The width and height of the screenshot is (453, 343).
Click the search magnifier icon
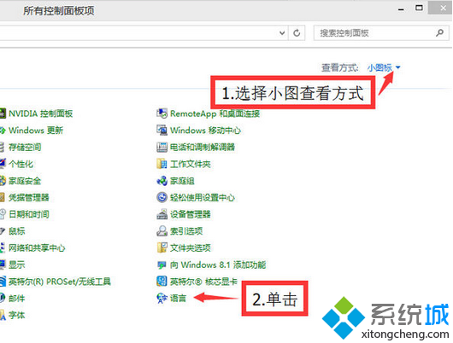[x=439, y=33]
